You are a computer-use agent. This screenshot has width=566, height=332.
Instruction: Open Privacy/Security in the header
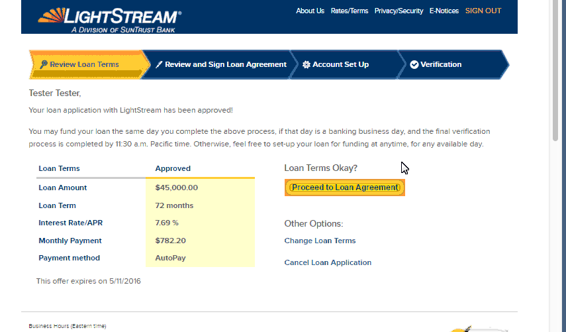pos(399,11)
